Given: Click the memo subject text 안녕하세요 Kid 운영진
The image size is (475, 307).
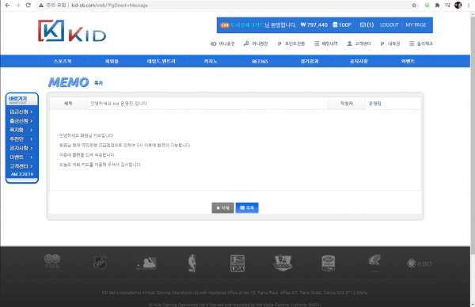Looking at the screenshot, I should pos(119,104).
